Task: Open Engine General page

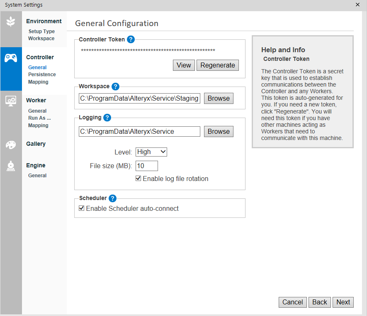Action: click(x=37, y=175)
